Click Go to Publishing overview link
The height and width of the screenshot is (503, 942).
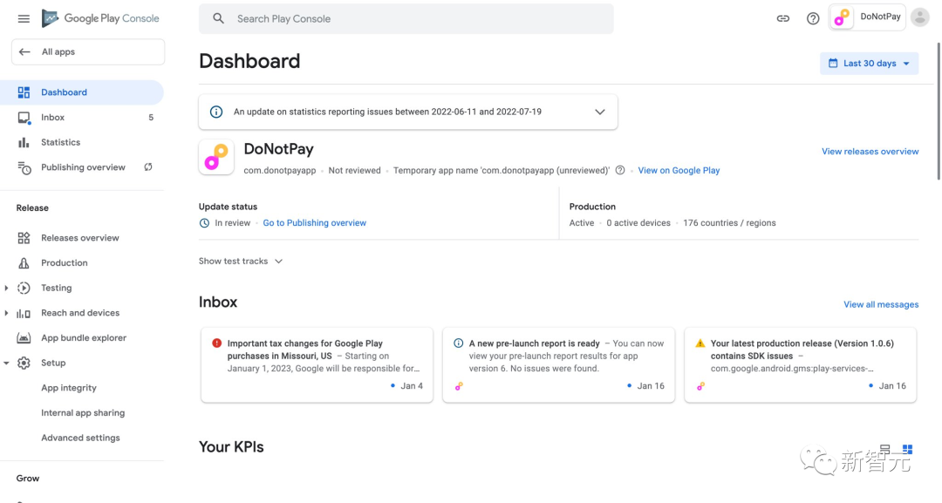(314, 222)
